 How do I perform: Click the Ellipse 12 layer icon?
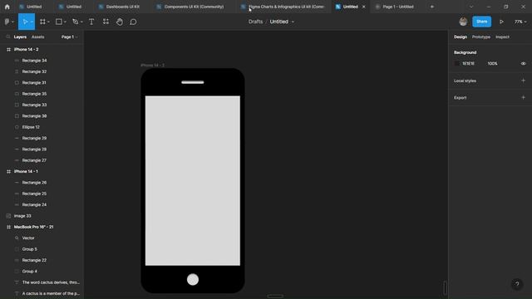point(17,127)
